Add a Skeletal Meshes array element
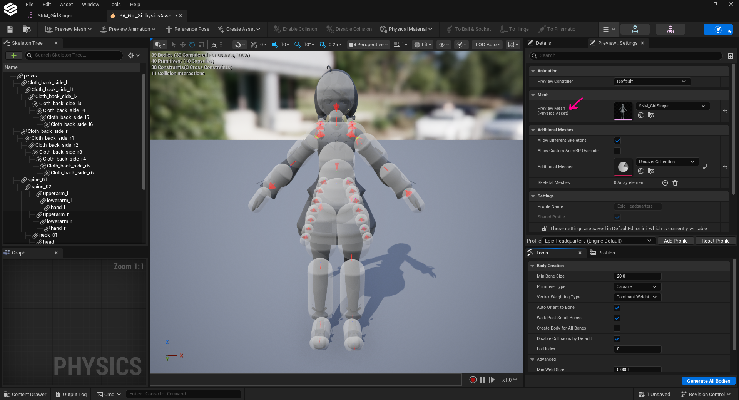 [665, 183]
